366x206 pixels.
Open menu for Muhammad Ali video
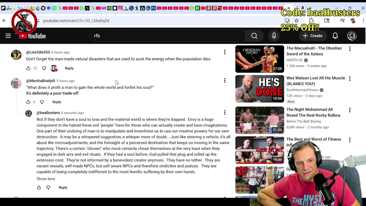coord(350,110)
